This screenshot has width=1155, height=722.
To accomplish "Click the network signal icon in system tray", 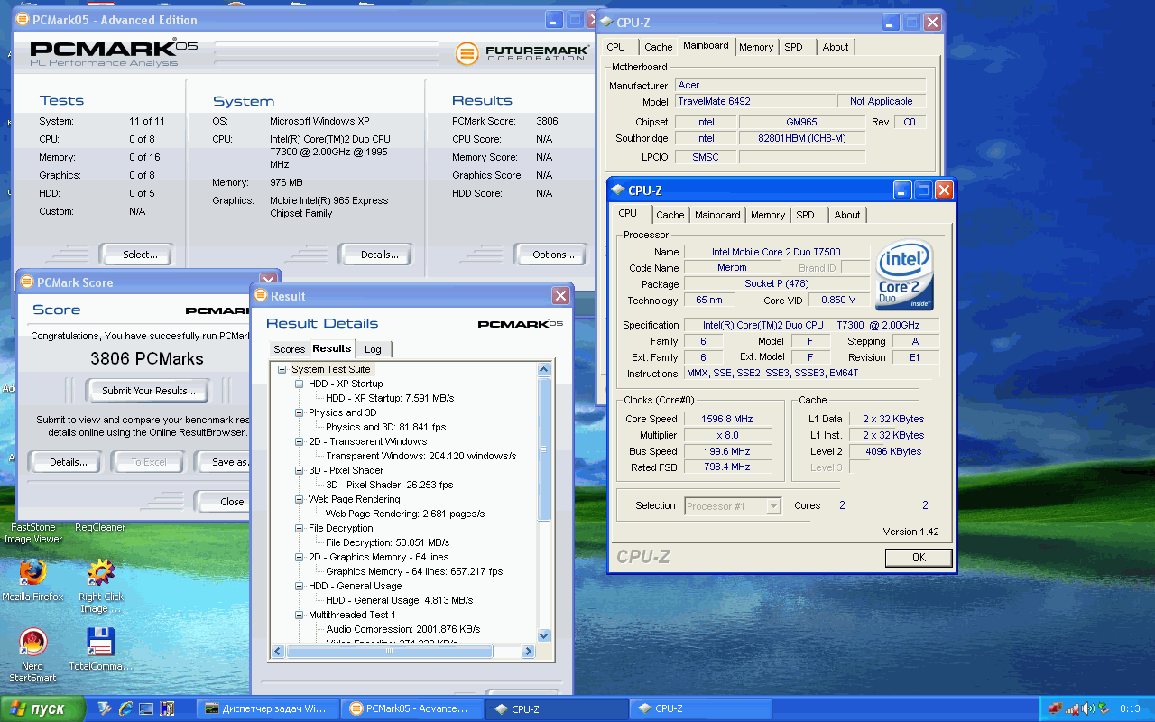I will tap(1072, 709).
